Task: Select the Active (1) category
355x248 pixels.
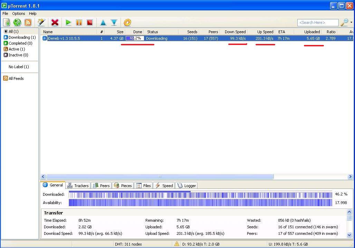Action: coord(14,49)
